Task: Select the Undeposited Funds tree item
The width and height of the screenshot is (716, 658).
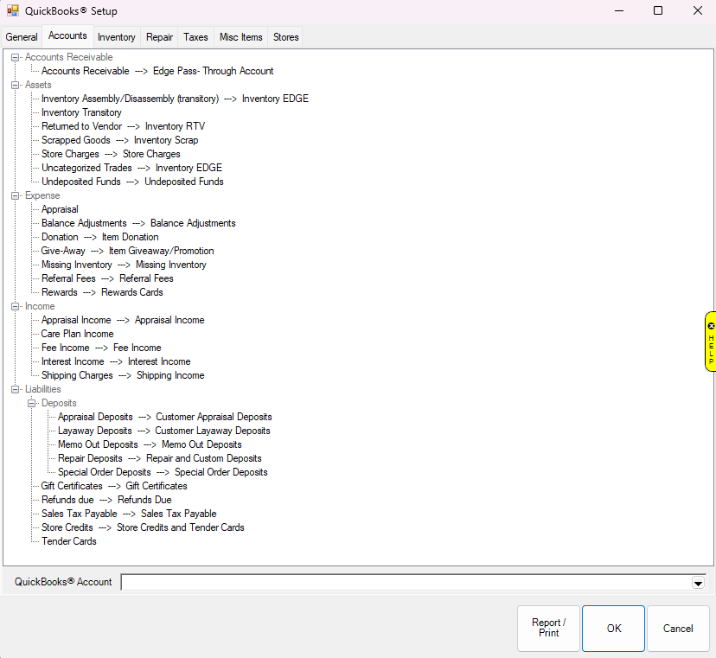Action: point(131,182)
